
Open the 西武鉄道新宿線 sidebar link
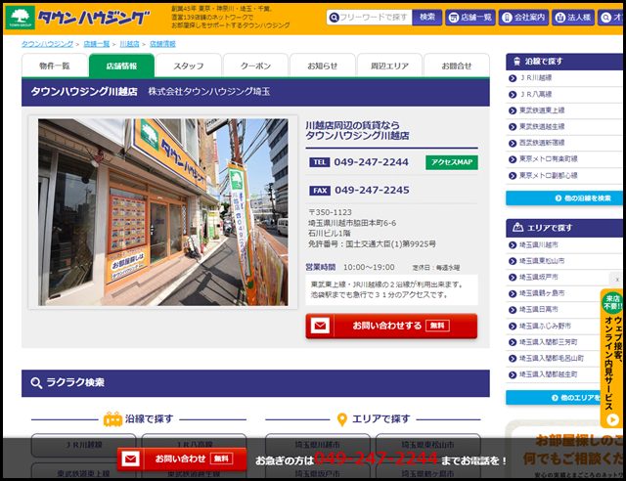click(x=542, y=143)
